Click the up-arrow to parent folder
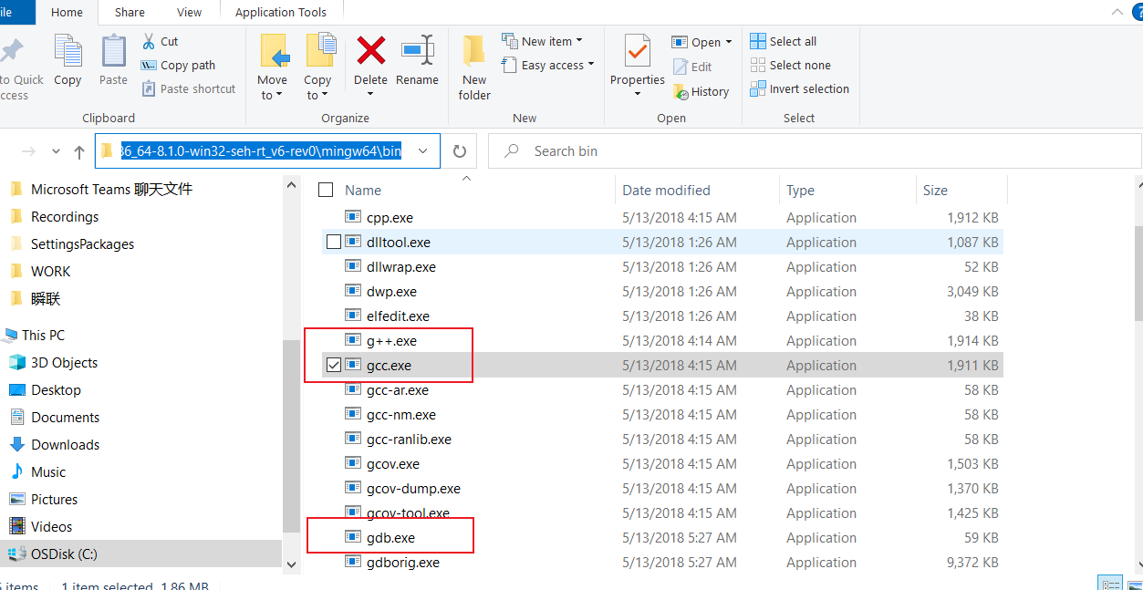 [x=79, y=151]
